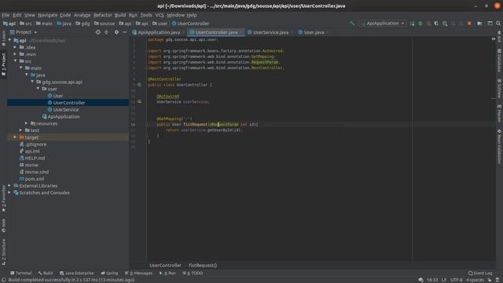Expand the target folder
Image resolution: width=503 pixels, height=283 pixels.
coord(15,137)
